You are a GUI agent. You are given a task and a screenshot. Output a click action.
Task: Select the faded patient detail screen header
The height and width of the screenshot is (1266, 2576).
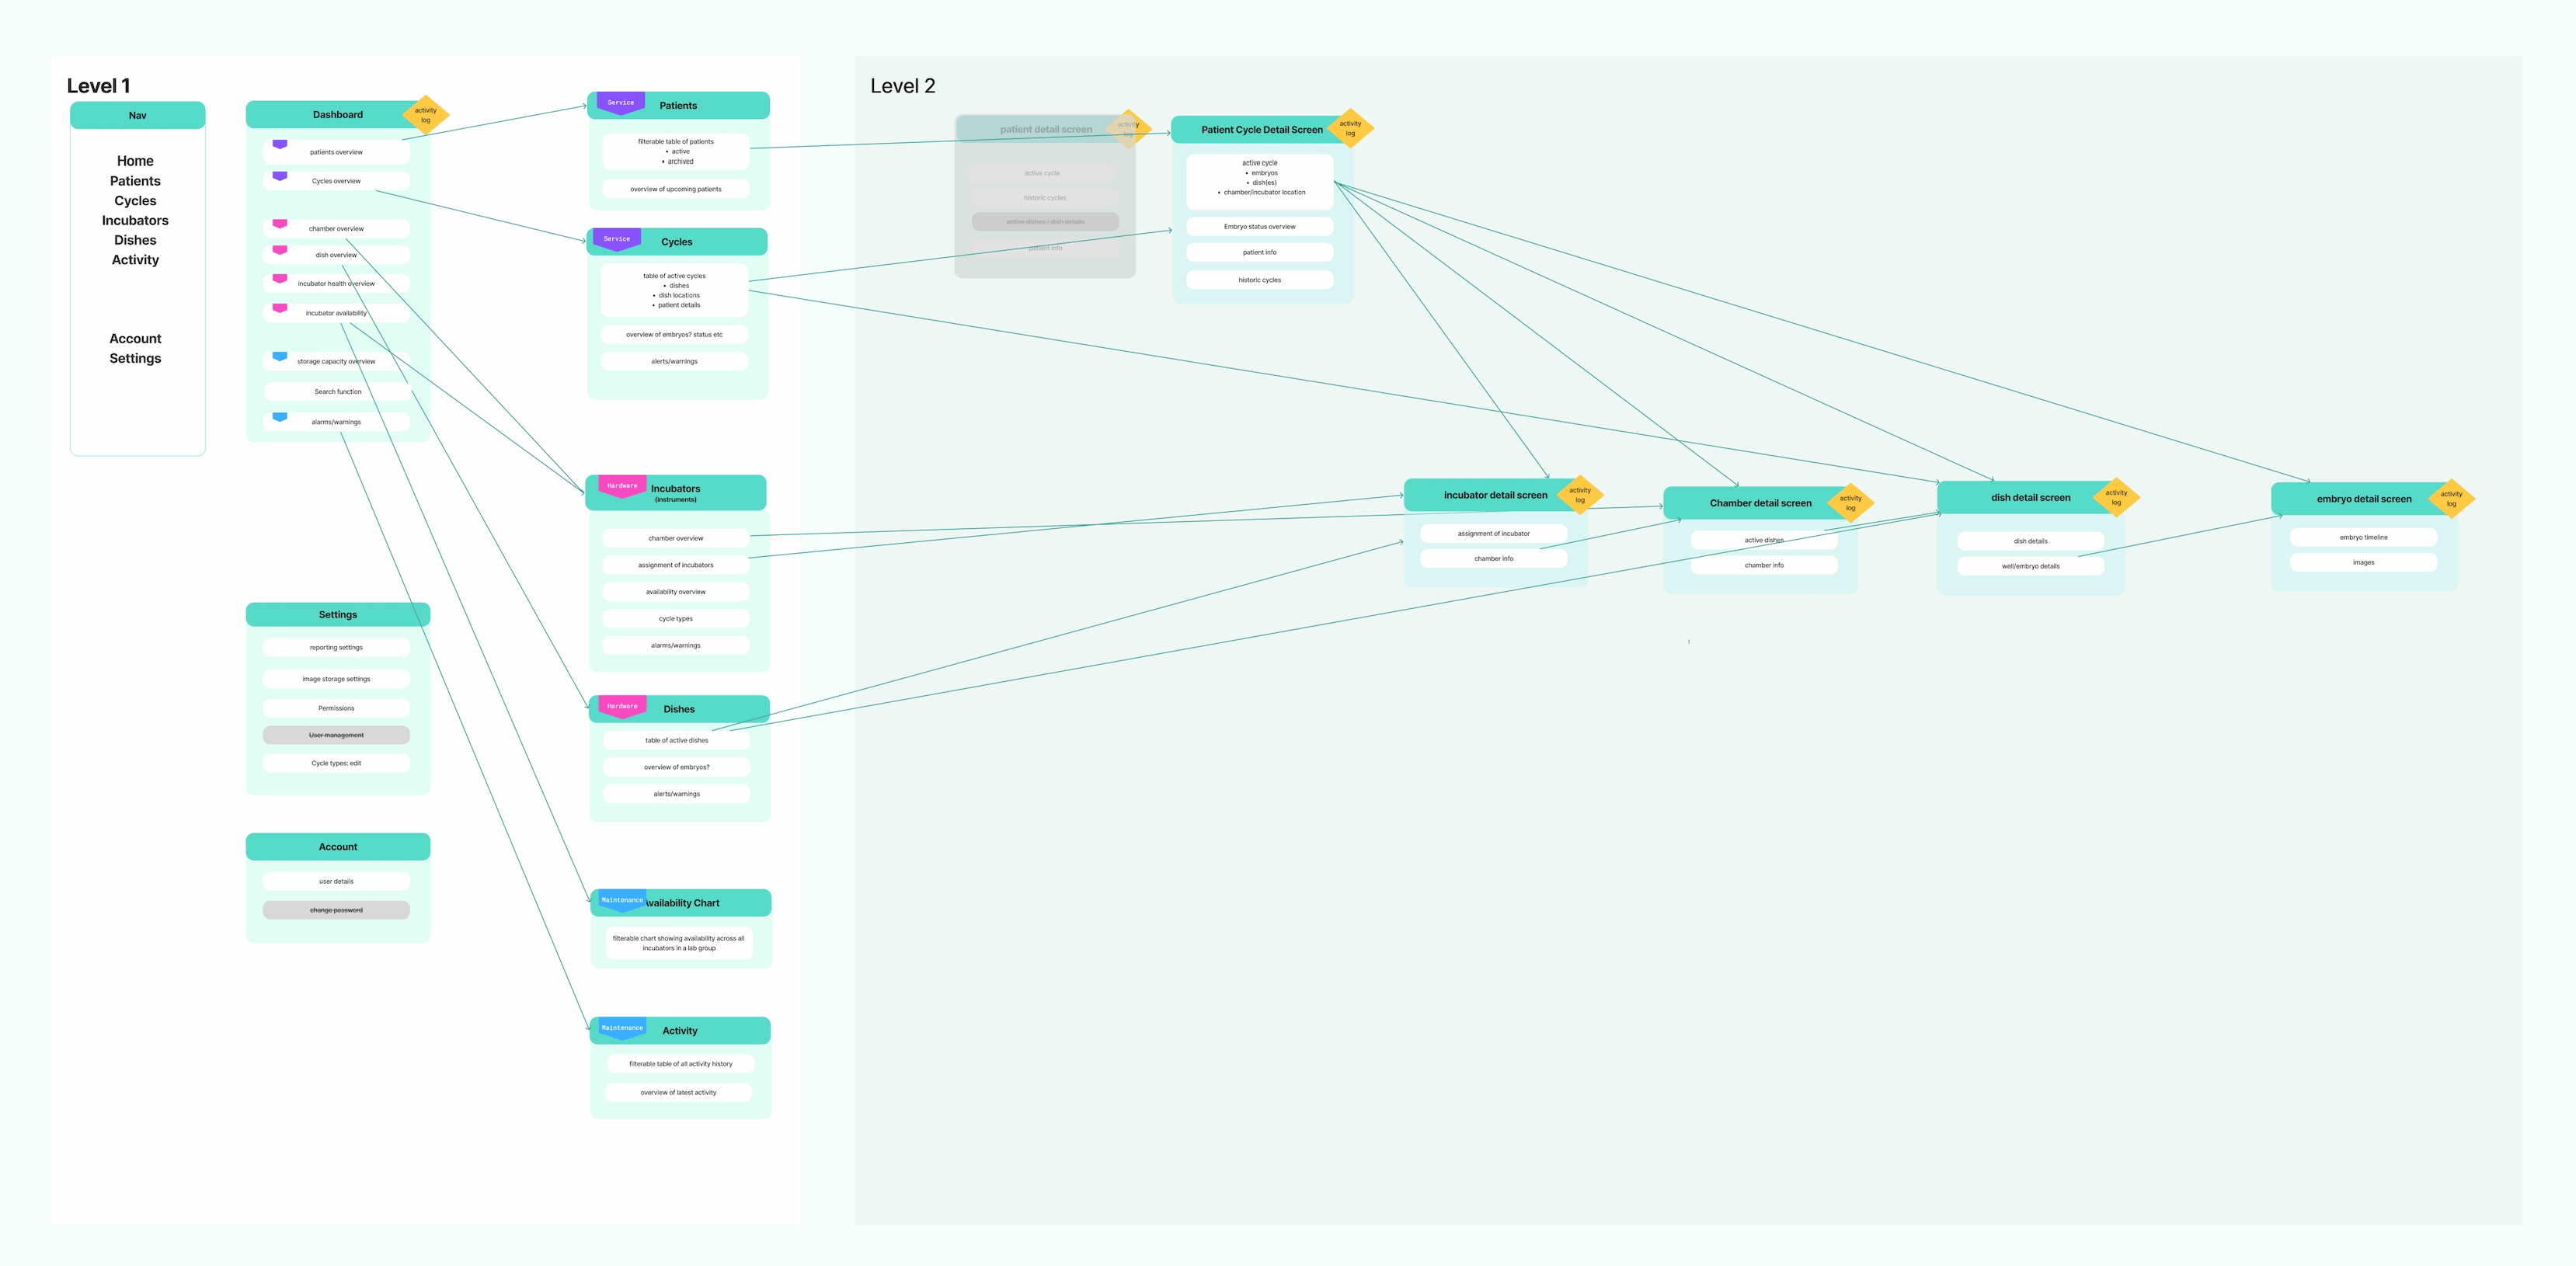coord(1045,129)
